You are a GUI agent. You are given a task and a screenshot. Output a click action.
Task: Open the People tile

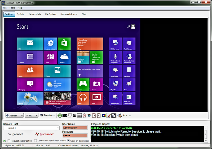30,71
